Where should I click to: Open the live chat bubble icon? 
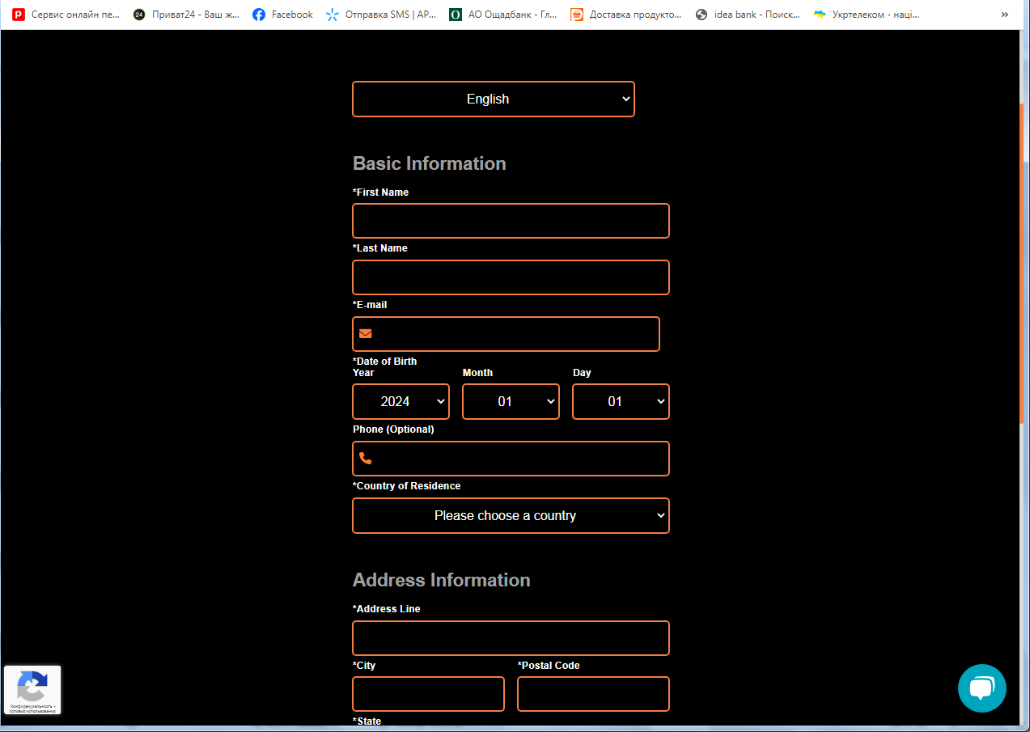(981, 688)
